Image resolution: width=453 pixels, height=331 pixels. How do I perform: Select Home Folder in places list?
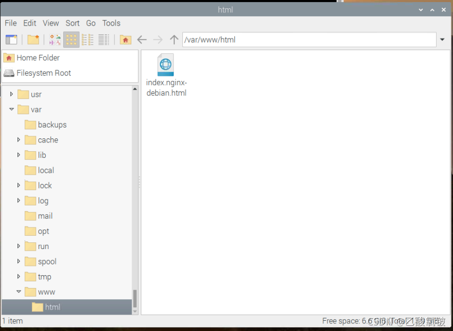70,58
